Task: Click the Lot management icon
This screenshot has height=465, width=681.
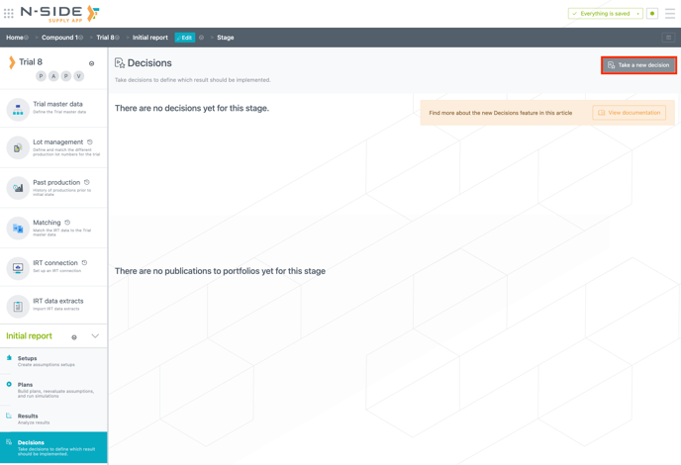Action: 18,147
